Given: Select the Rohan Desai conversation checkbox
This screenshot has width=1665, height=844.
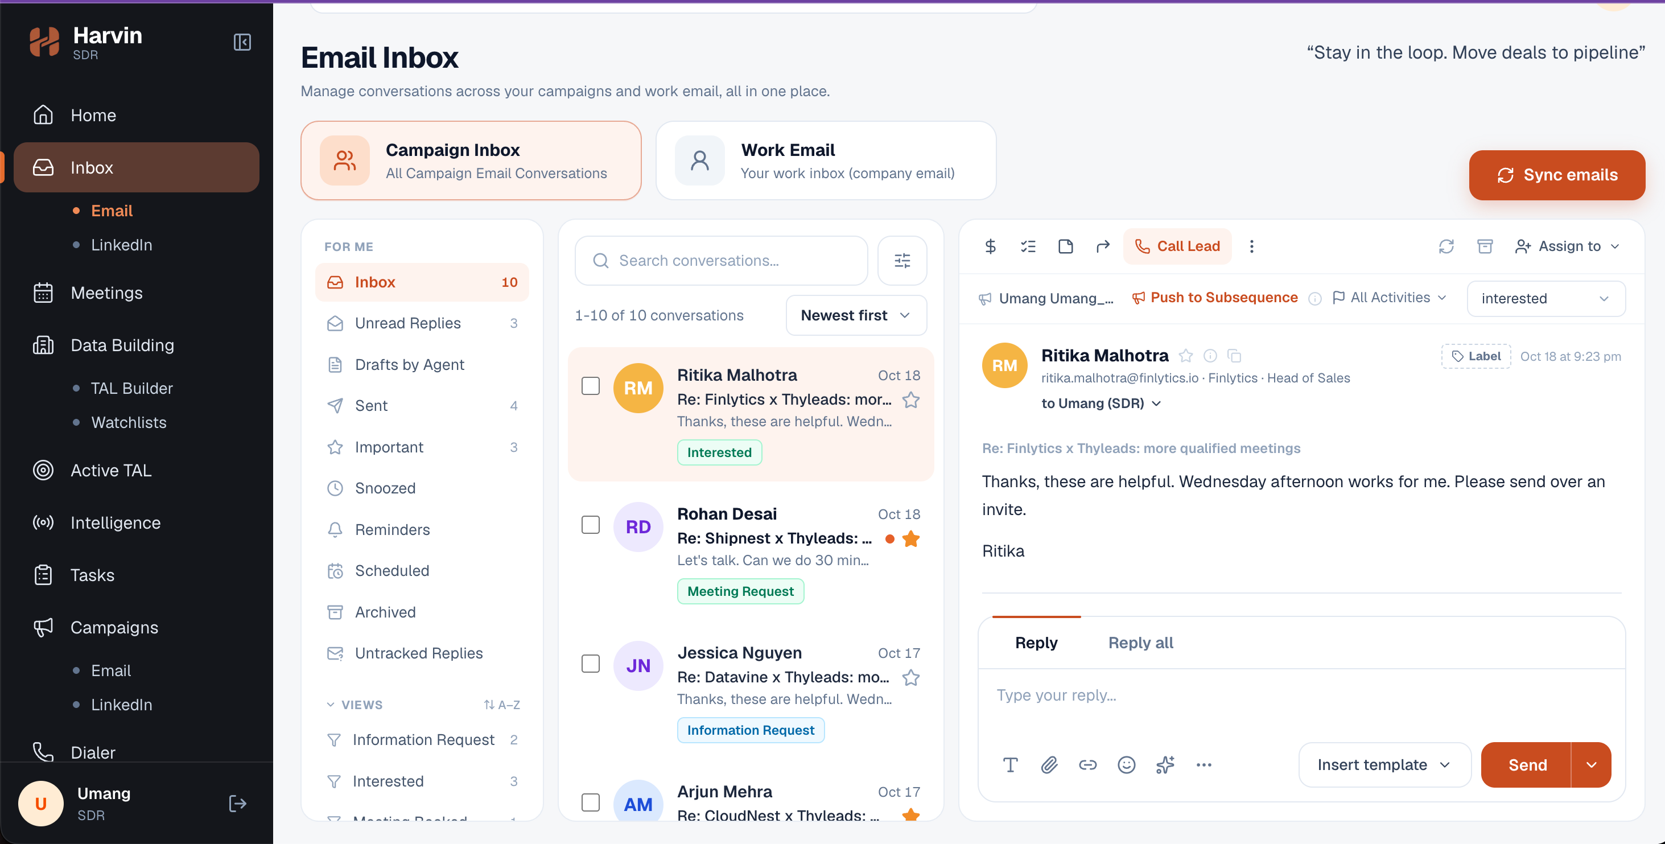Looking at the screenshot, I should [x=590, y=525].
